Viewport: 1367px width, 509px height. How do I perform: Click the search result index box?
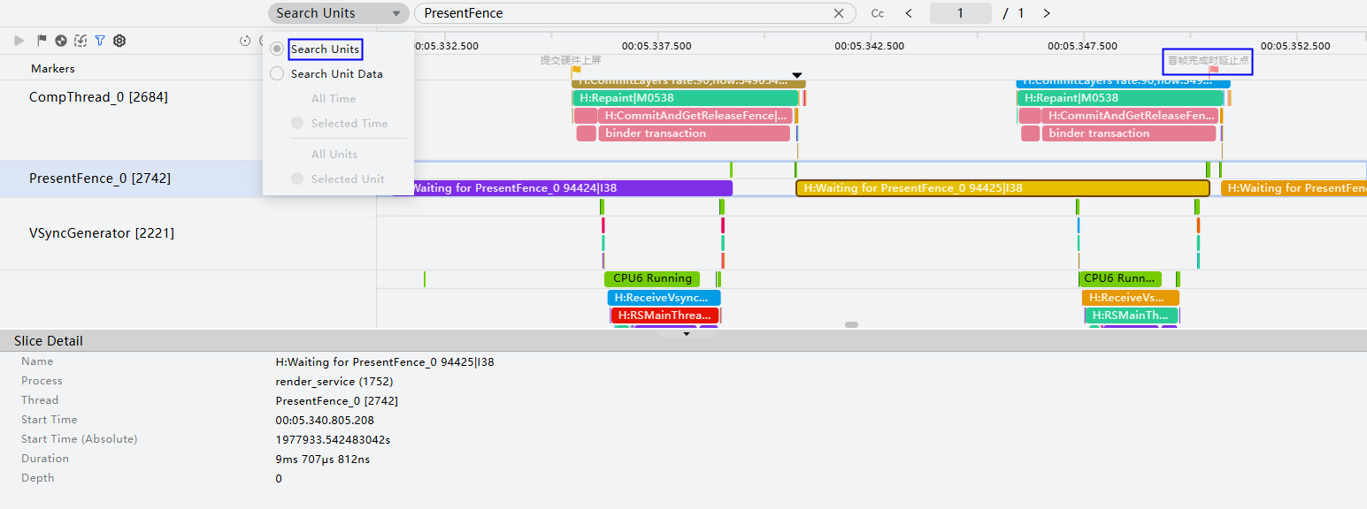(961, 13)
